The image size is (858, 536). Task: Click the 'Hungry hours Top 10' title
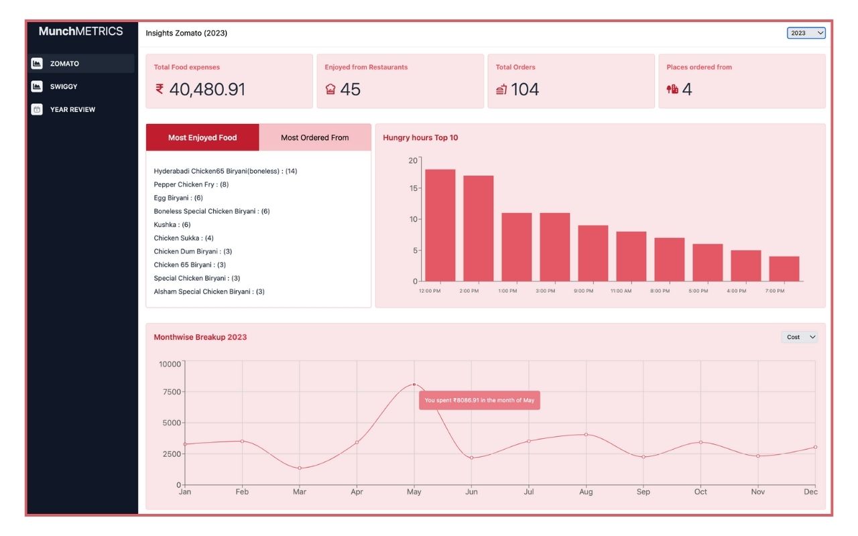420,137
